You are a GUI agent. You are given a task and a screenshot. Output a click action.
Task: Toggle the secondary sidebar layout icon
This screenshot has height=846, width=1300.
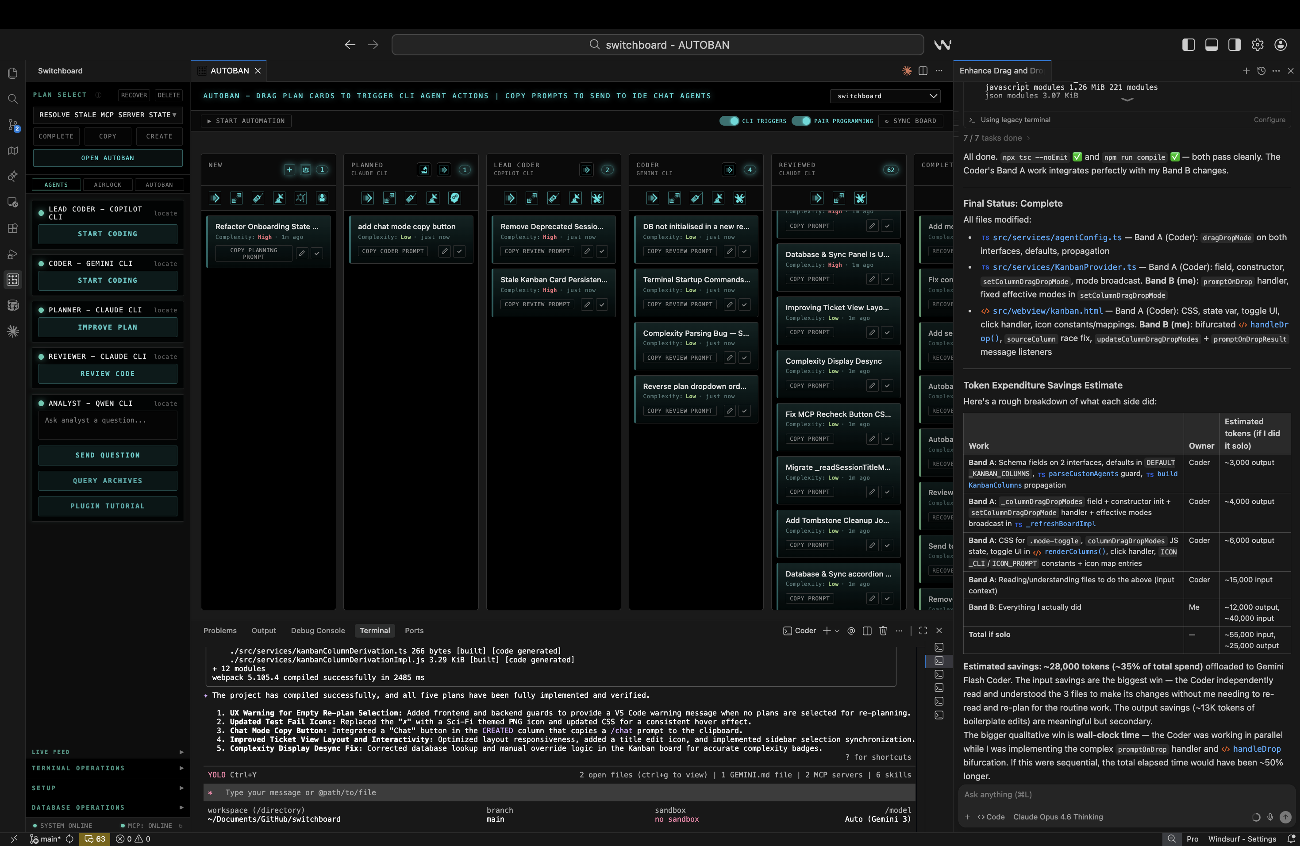click(x=1234, y=45)
